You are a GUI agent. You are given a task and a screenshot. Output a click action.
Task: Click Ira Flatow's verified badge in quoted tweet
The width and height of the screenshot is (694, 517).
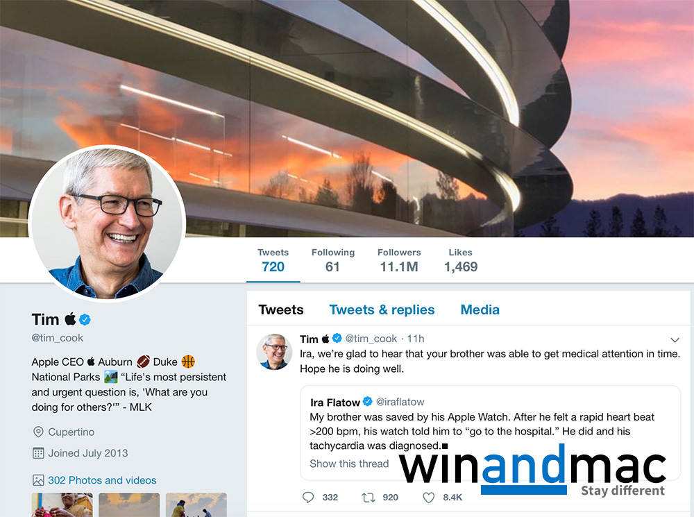(x=367, y=402)
